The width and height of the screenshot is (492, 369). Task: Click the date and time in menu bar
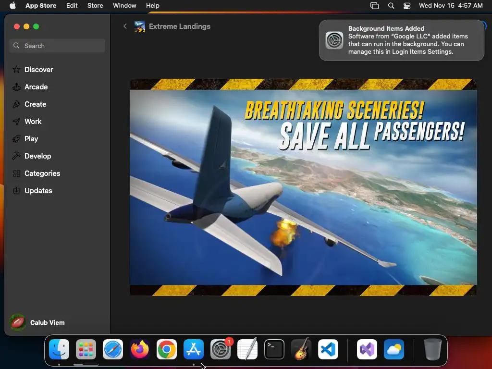coord(451,6)
